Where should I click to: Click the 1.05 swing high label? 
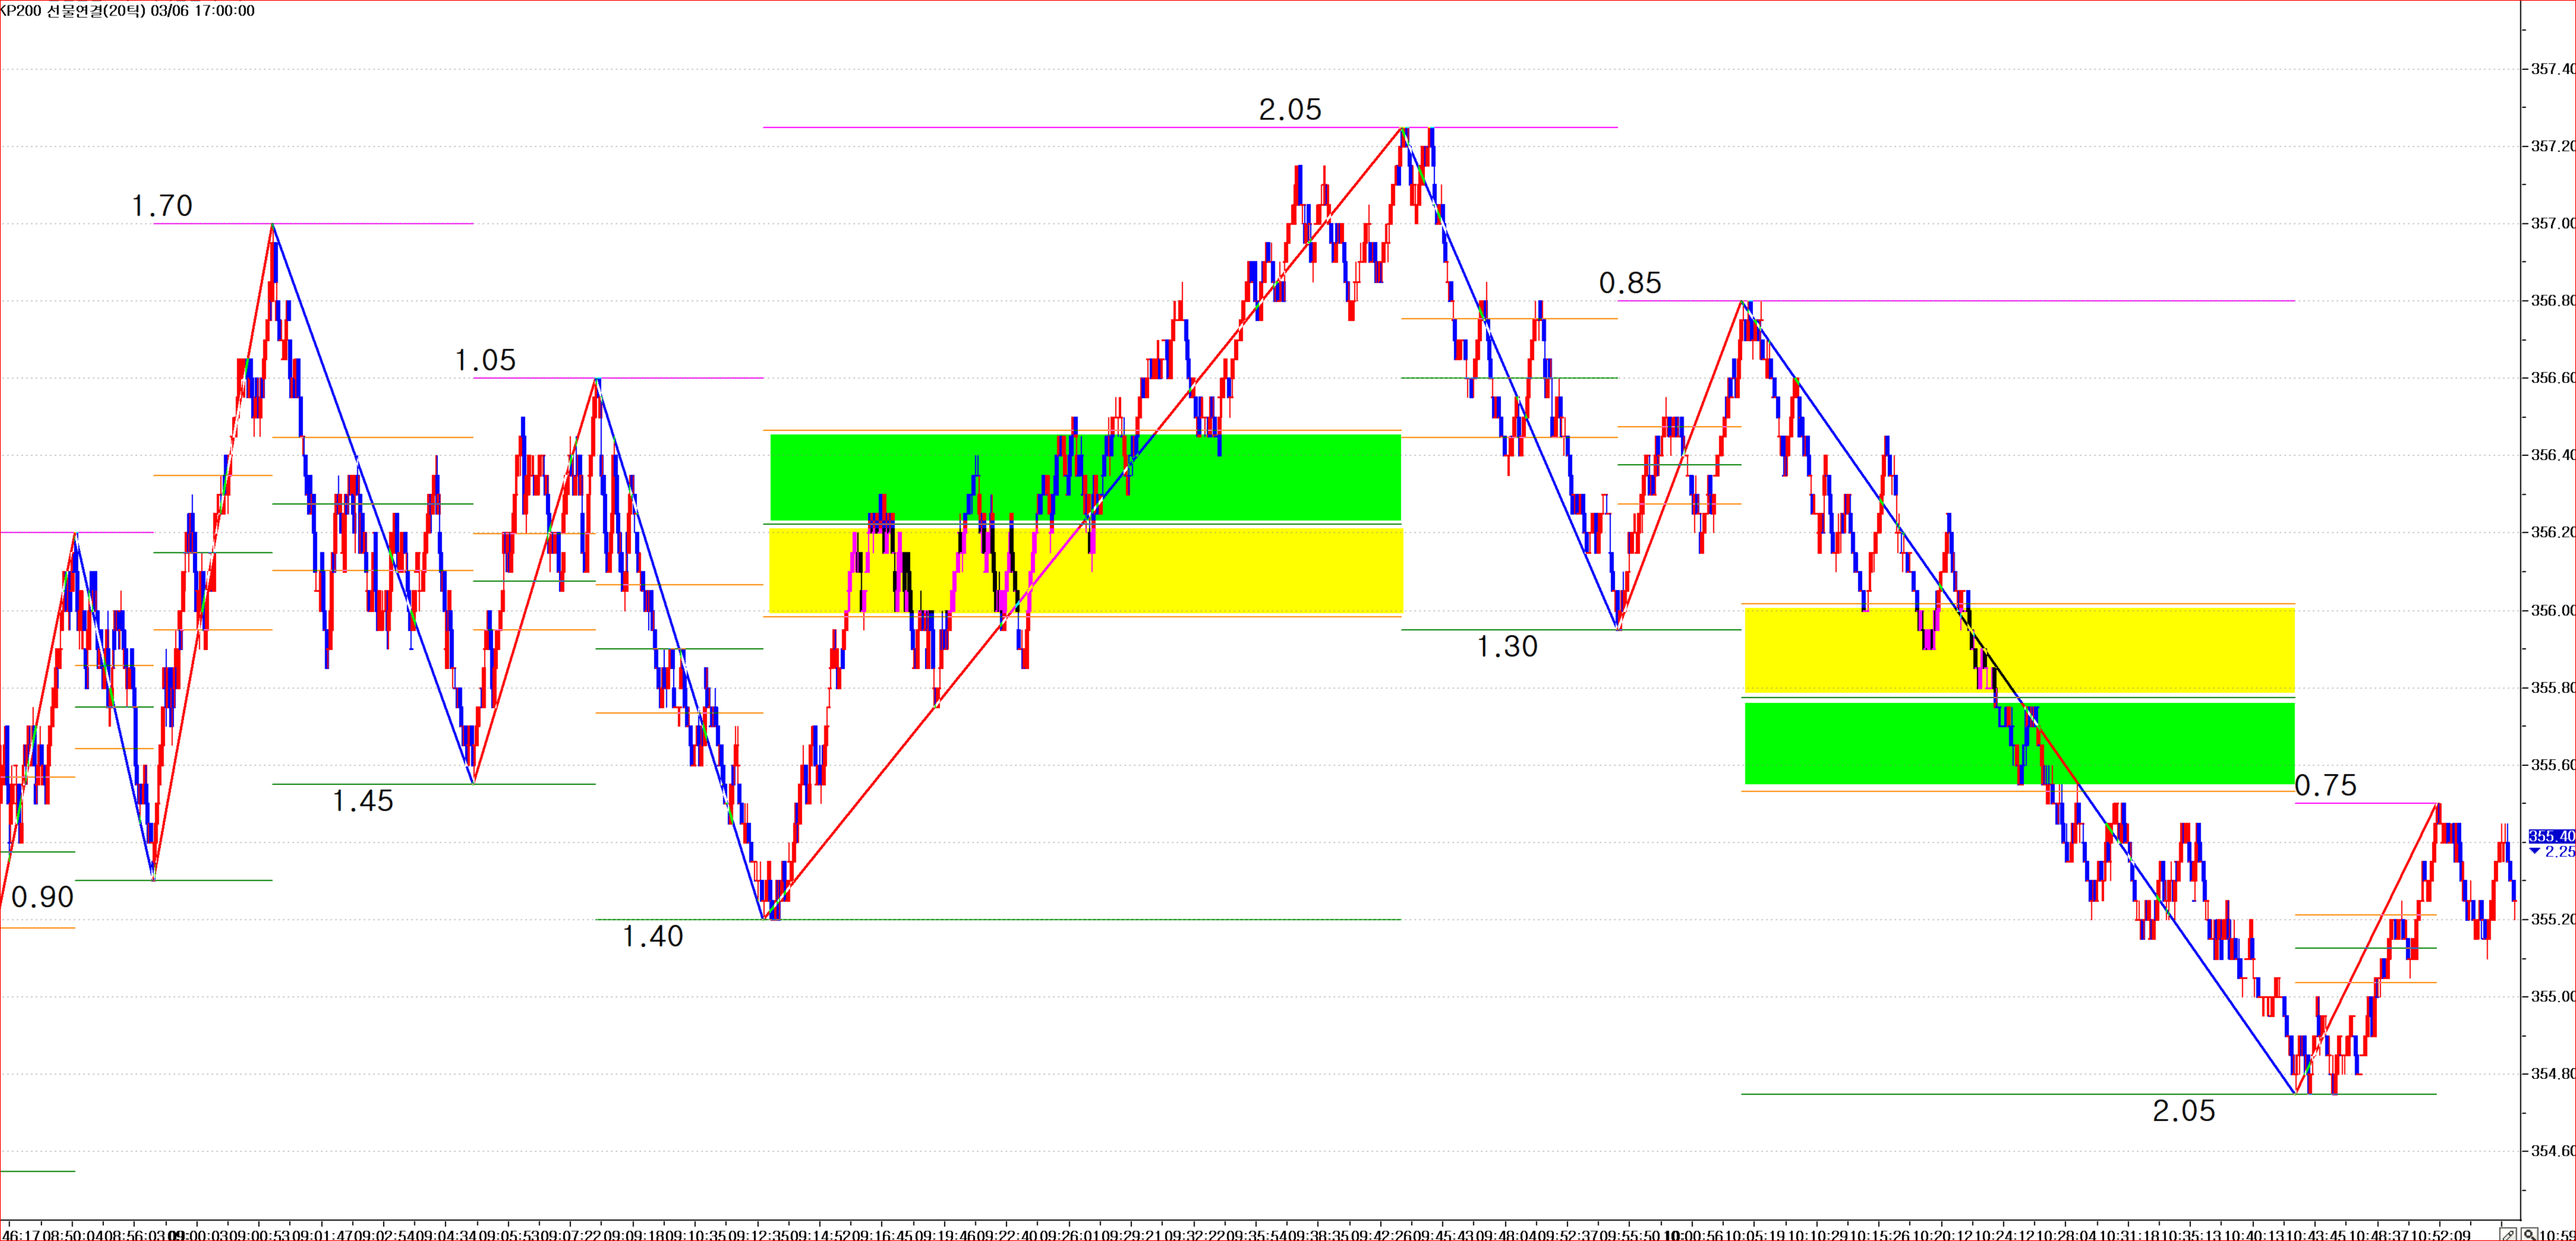(485, 360)
